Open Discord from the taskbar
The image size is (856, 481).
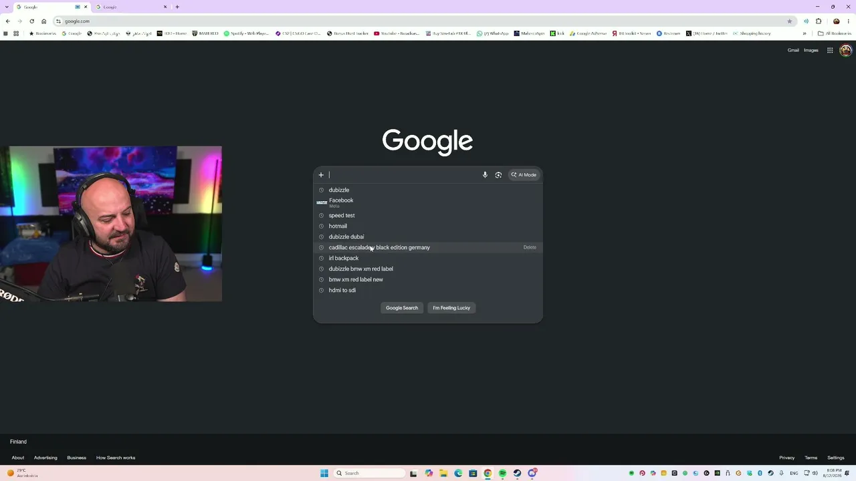click(532, 473)
